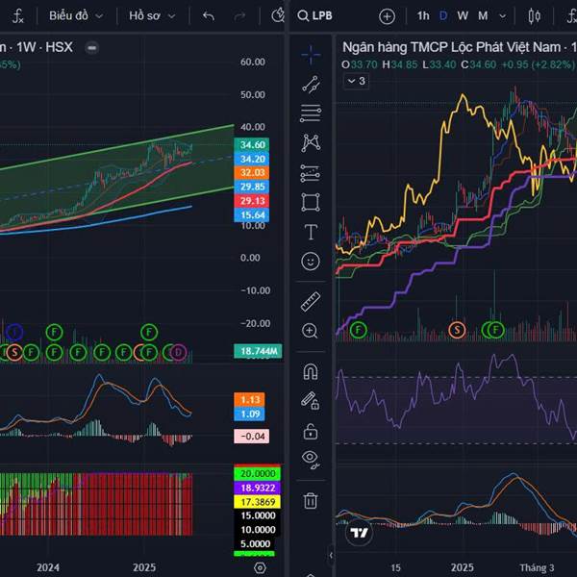Click the 17.3869 yellow indicator label

[x=257, y=502]
